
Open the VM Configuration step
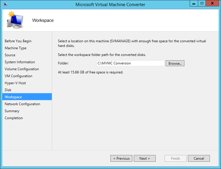tap(18, 76)
